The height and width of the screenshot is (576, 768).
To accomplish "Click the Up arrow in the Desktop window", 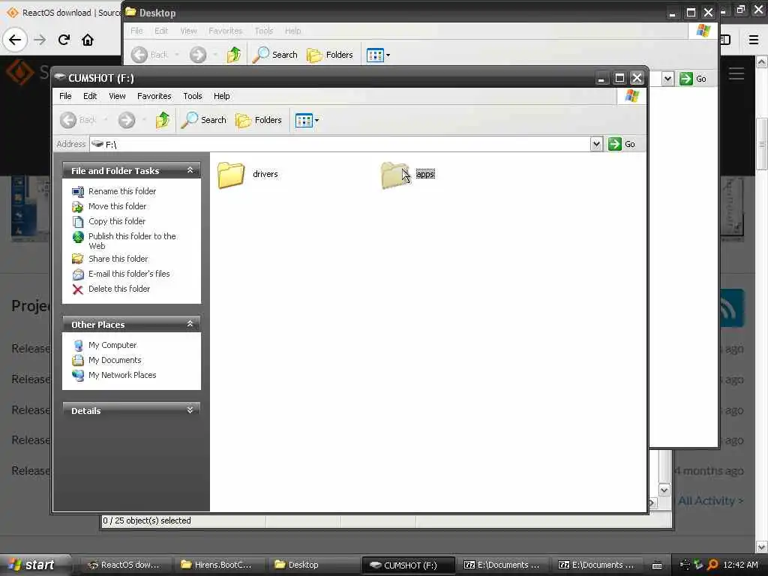I will [x=234, y=55].
